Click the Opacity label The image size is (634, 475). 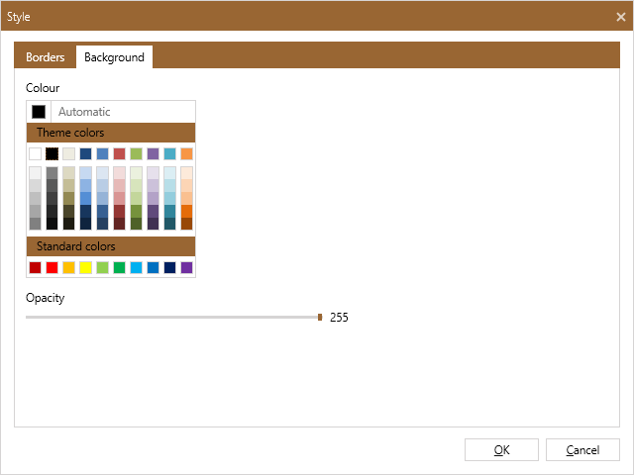pos(45,298)
